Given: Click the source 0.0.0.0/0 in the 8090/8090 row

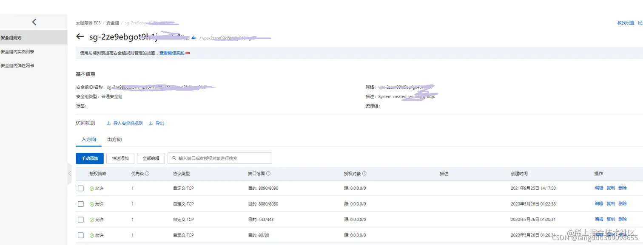Looking at the screenshot, I should tap(355, 188).
